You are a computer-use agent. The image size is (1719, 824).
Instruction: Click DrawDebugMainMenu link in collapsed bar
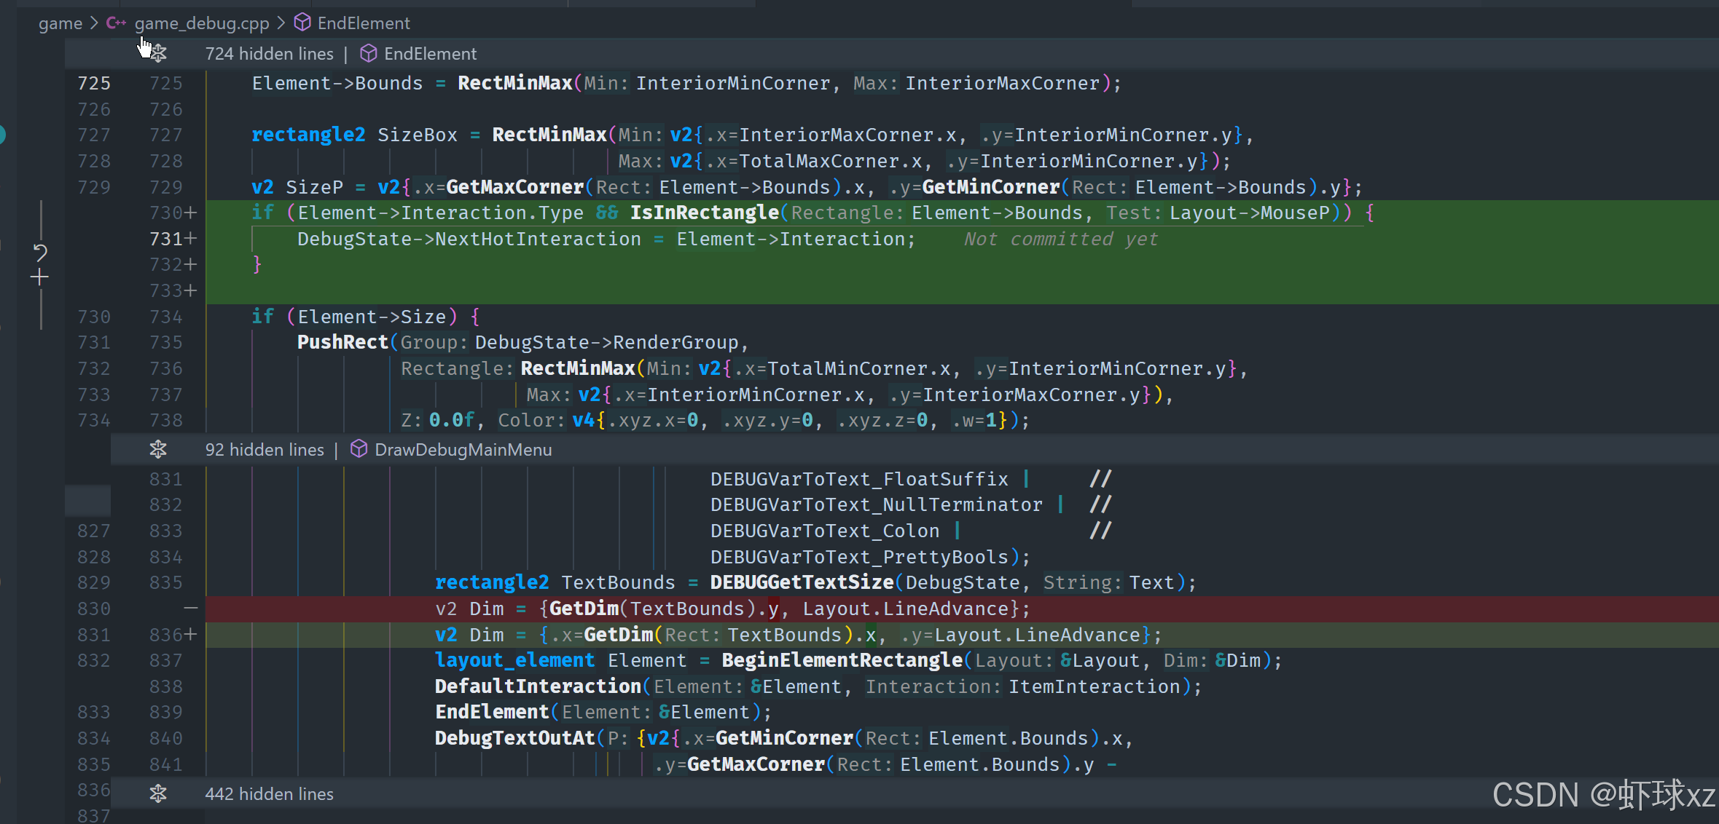(x=463, y=450)
